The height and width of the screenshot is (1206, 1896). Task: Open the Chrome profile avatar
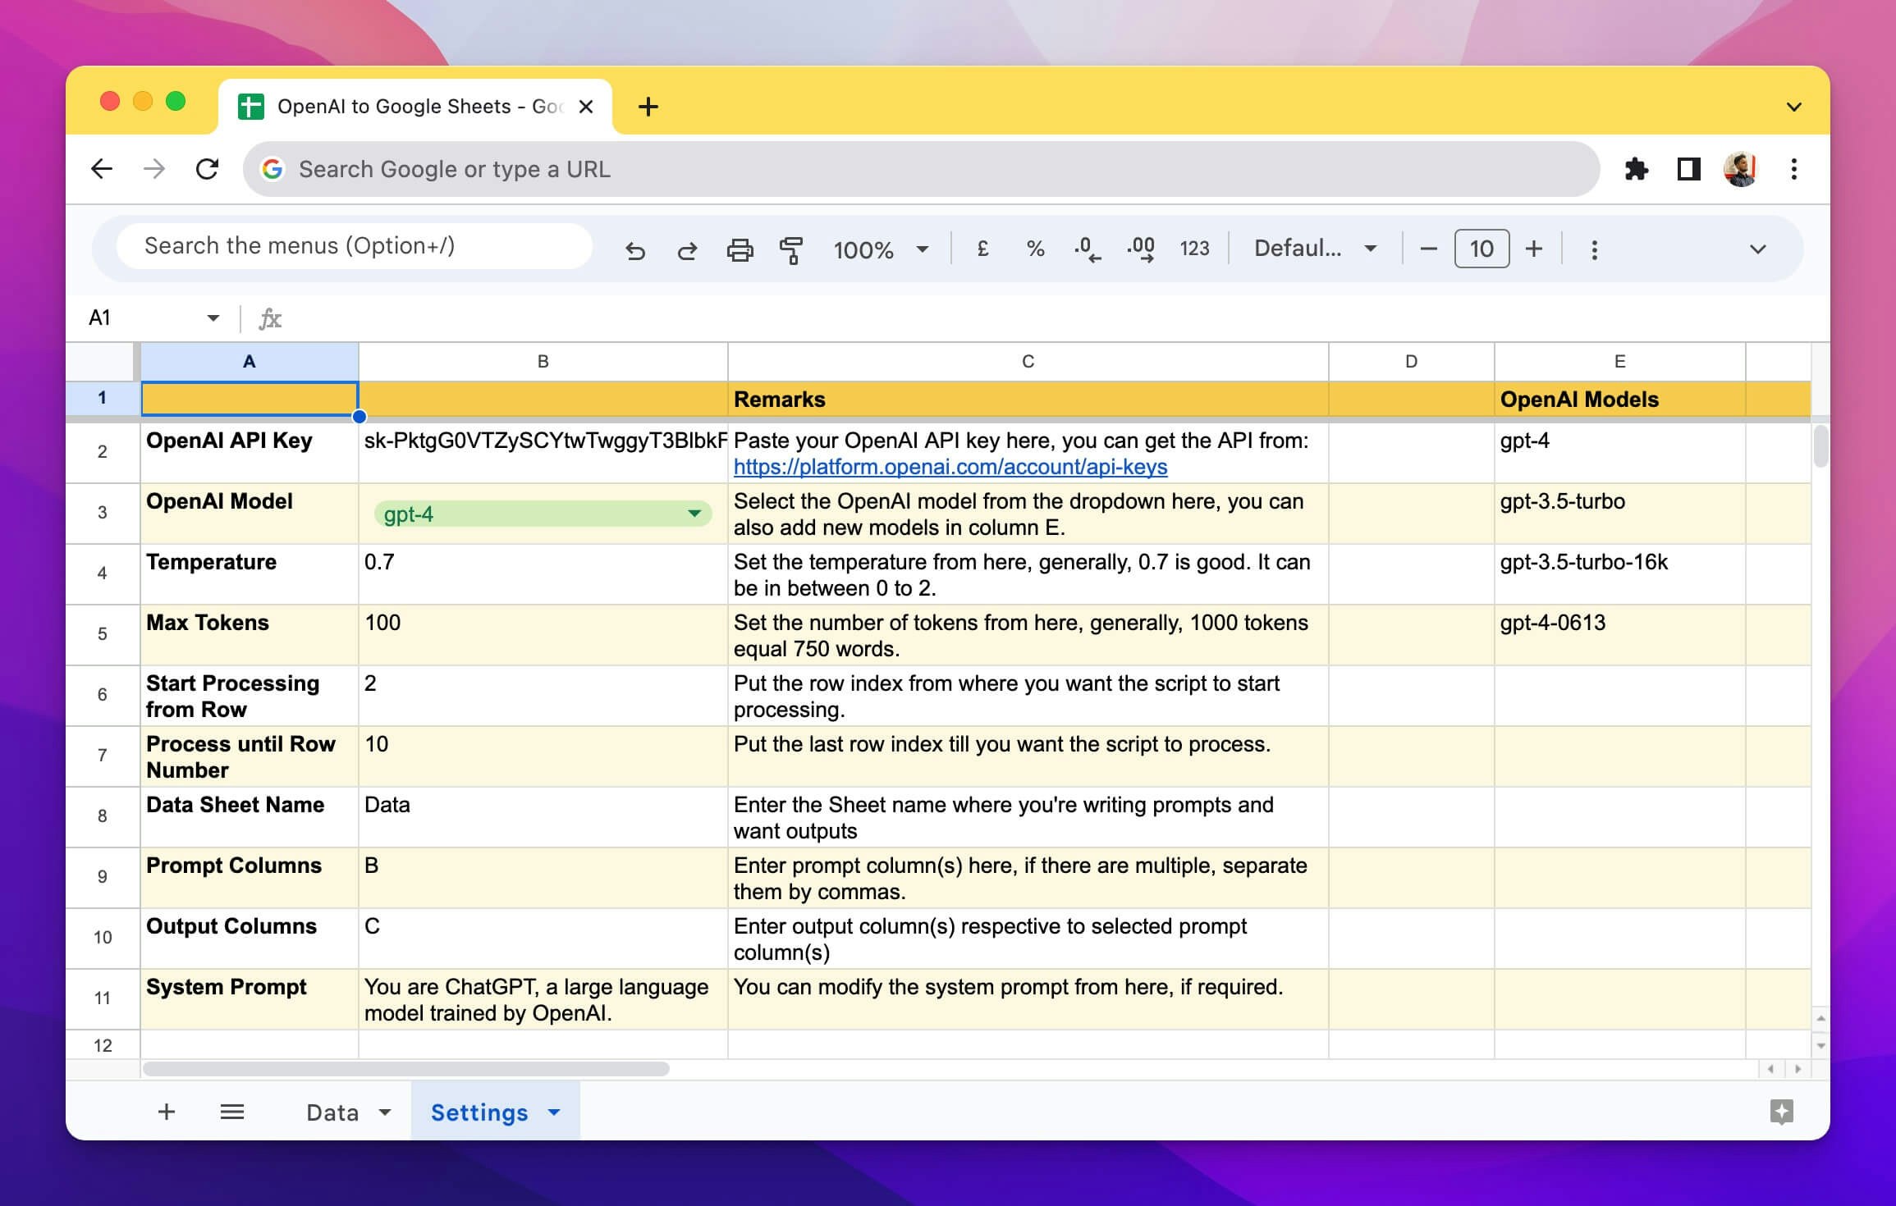pos(1740,169)
